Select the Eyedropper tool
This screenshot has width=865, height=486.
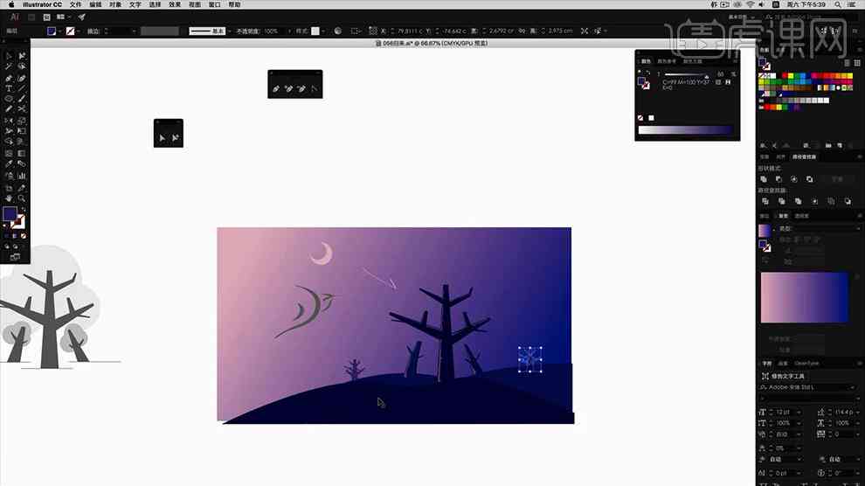[9, 163]
